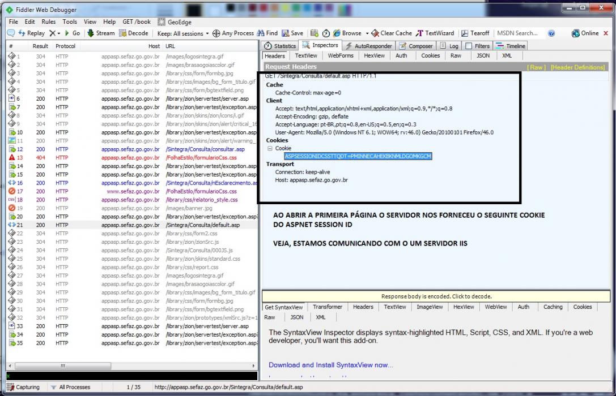This screenshot has width=616, height=396.
Task: Select the response Transformer tab
Action: 327,307
